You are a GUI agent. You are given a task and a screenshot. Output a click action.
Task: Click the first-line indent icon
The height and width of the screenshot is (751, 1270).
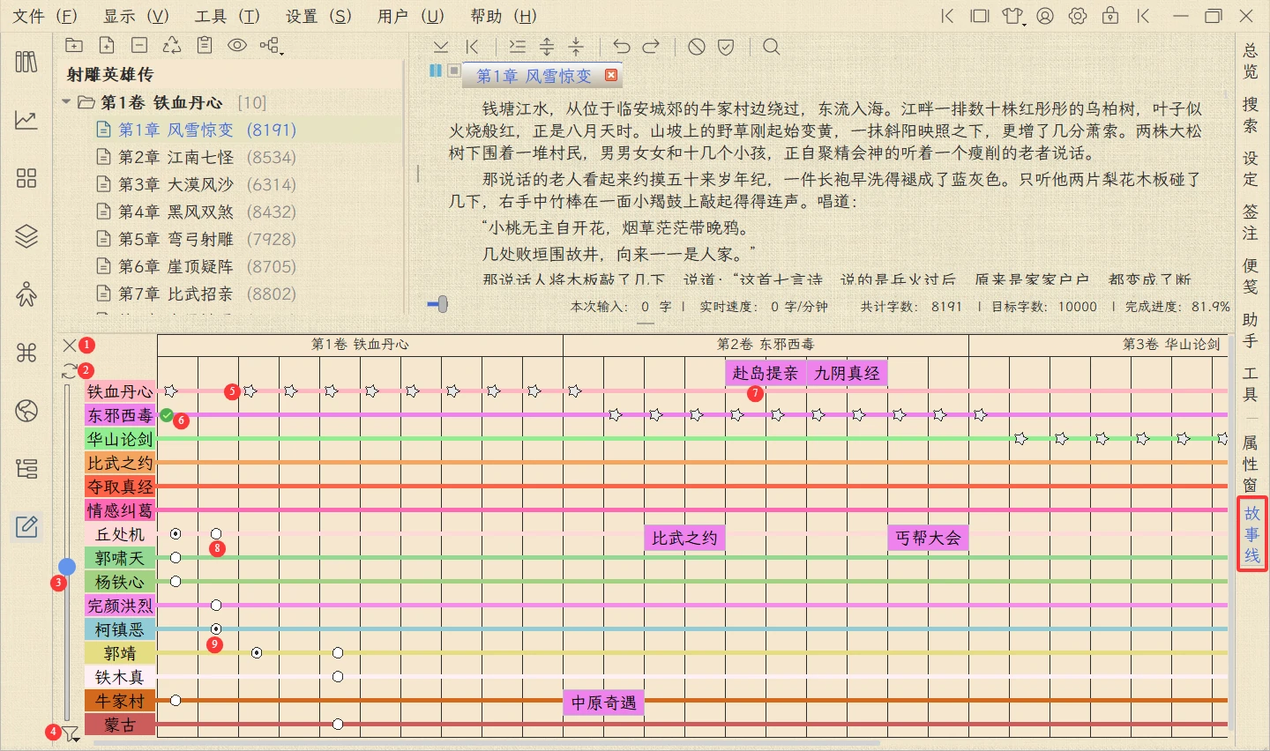[517, 47]
